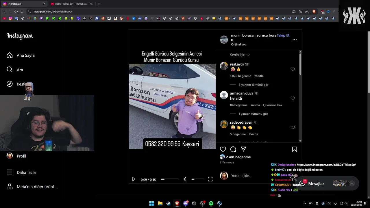Click the comments panel scrollbar
This screenshot has height=208, width=370.
tap(300, 64)
